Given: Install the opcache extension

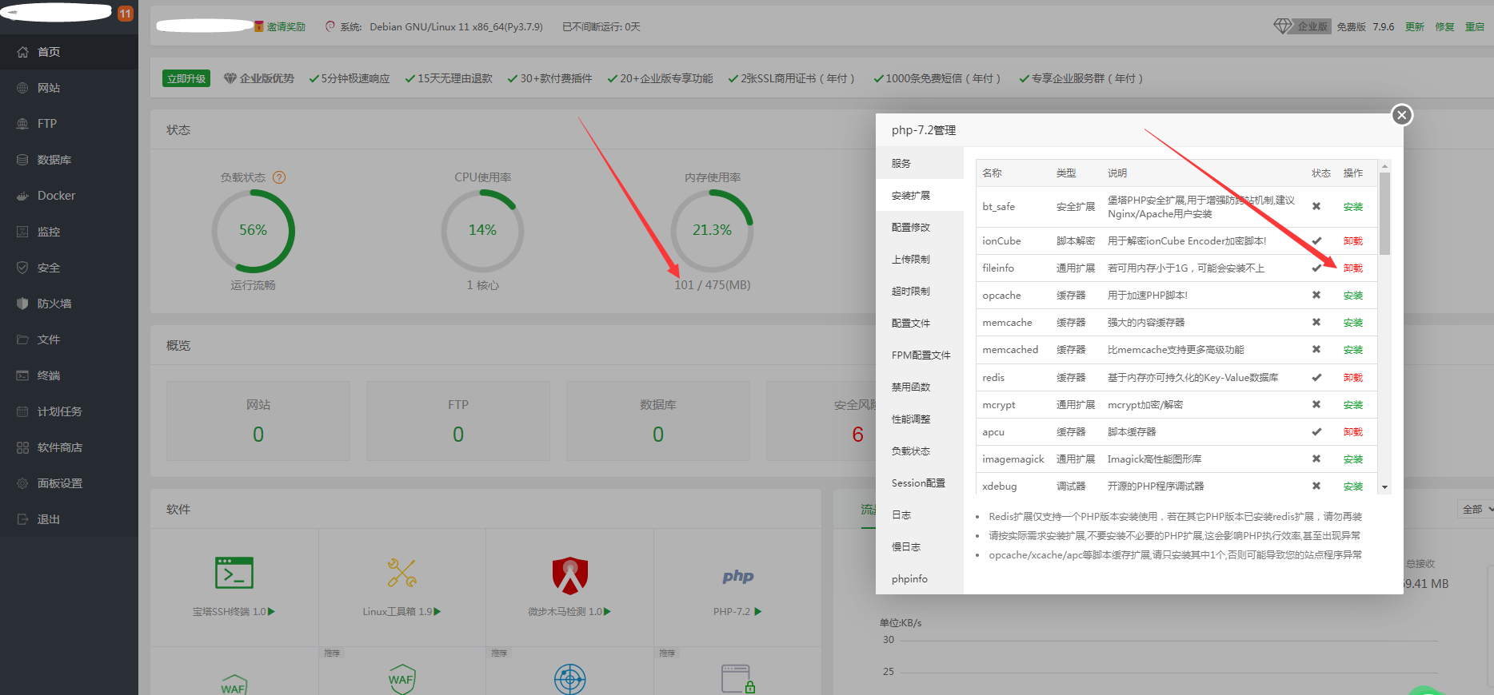Looking at the screenshot, I should 1353,296.
